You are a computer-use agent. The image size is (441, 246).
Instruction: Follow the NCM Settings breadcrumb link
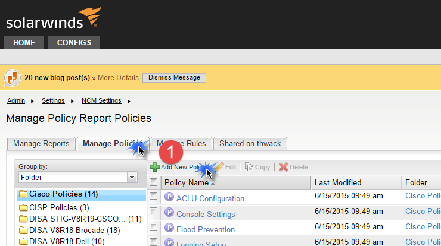(101, 100)
